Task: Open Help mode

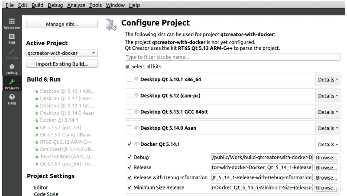Action: [x=12, y=99]
